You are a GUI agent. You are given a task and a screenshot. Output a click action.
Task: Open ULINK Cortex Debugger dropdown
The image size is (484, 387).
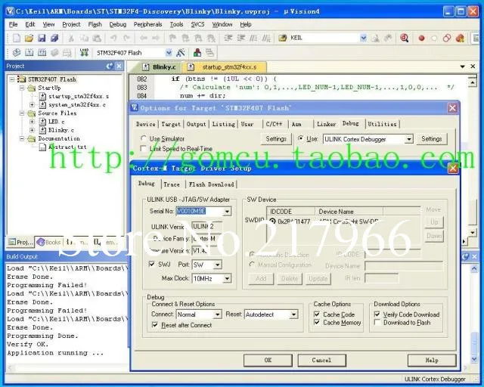[x=408, y=139]
